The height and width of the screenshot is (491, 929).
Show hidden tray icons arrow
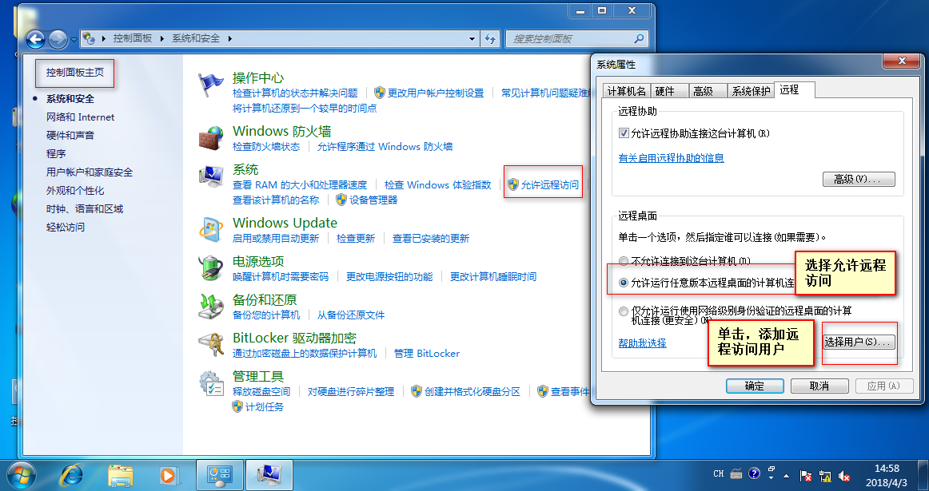point(786,476)
